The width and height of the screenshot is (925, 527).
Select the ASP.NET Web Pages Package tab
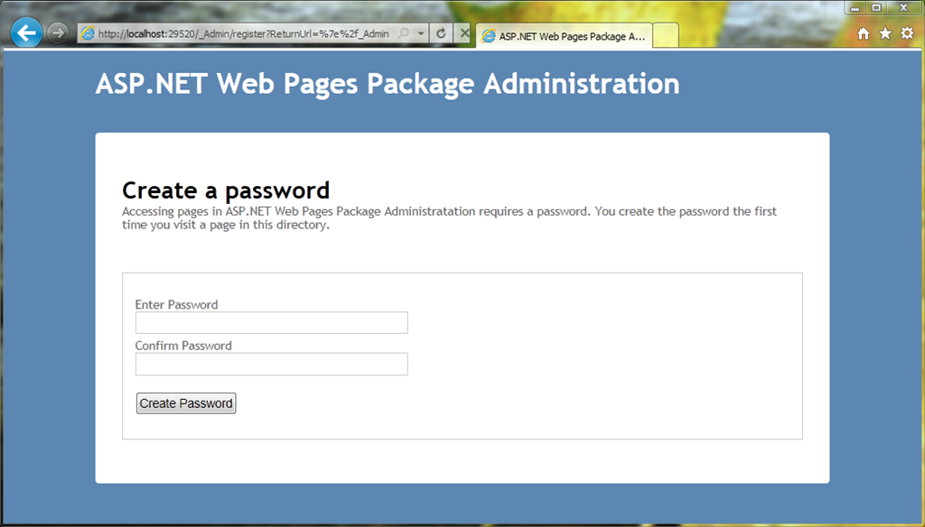564,36
